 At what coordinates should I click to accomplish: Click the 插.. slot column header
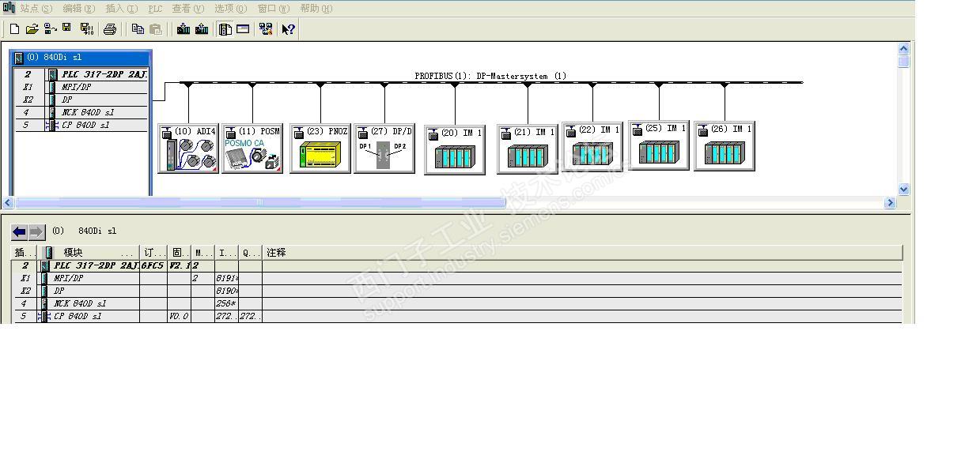pos(25,253)
